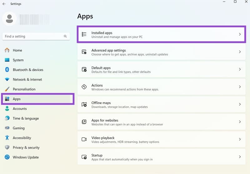Expand Offline maps chevron arrow
250x174 pixels.
240,104
